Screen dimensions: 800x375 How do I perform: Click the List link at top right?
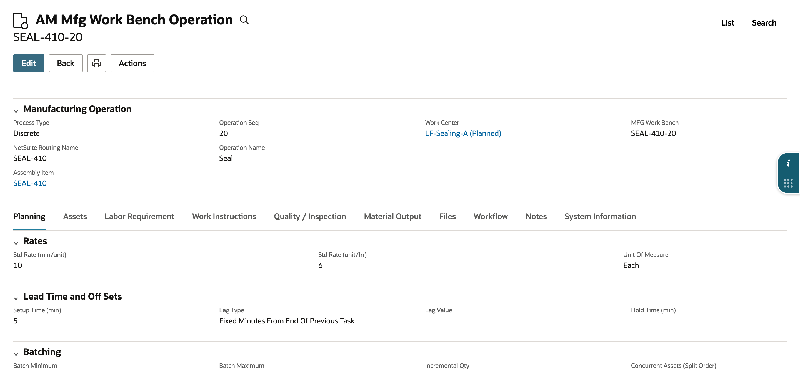click(x=727, y=23)
